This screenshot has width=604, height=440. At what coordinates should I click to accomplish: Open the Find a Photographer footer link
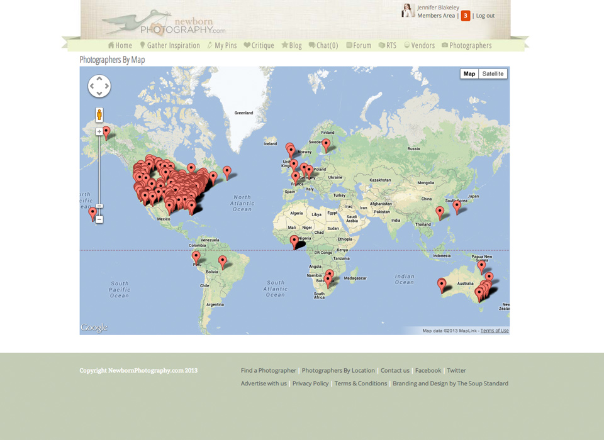pyautogui.click(x=269, y=370)
